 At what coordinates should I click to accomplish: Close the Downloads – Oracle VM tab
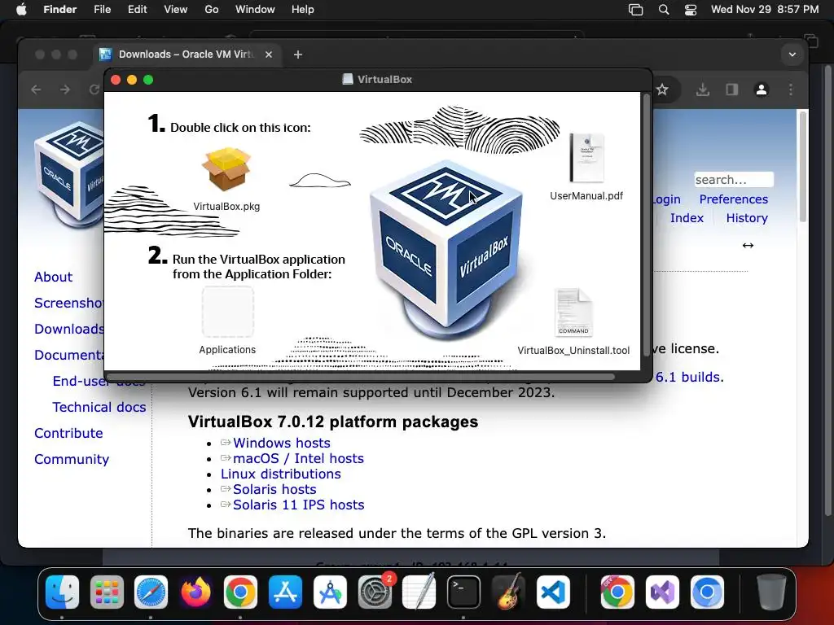tap(269, 55)
